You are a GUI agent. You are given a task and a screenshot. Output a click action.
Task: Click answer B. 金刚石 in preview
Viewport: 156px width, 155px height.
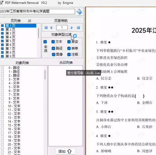click(x=145, y=103)
